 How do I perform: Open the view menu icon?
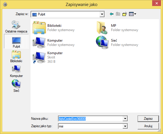tap(132, 14)
